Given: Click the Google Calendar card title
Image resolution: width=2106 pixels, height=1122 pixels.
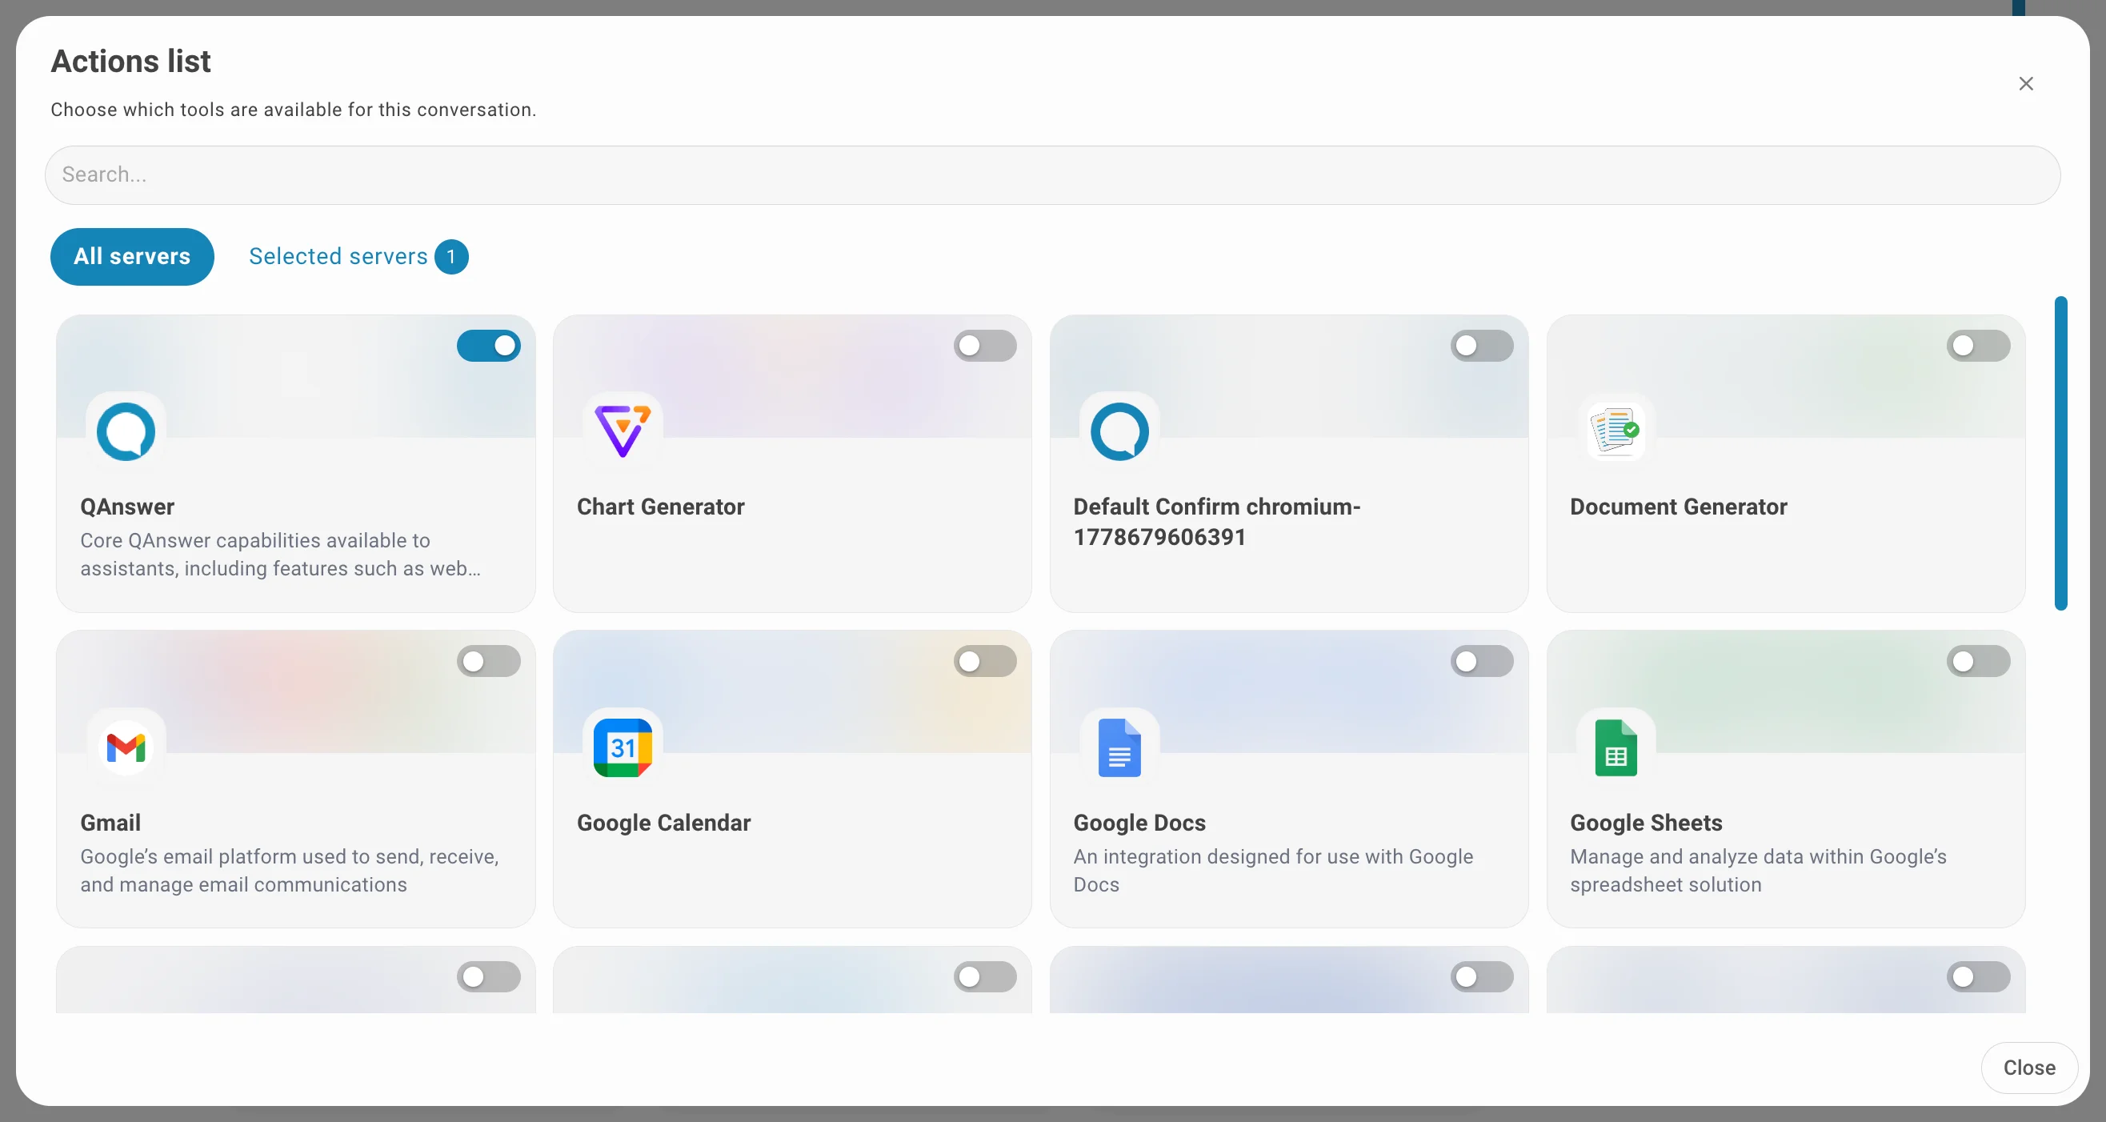Looking at the screenshot, I should [663, 823].
